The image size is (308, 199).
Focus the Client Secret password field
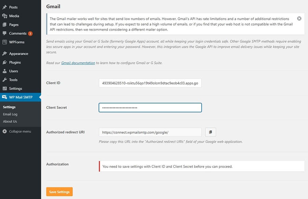150,108
